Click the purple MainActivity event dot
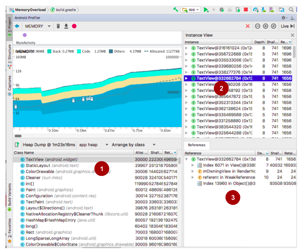Screen dimensions: 303x250 pyautogui.click(x=25, y=35)
